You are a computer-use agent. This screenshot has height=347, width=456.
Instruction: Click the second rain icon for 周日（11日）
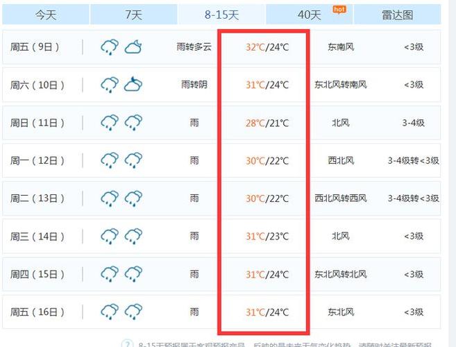pyautogui.click(x=133, y=122)
